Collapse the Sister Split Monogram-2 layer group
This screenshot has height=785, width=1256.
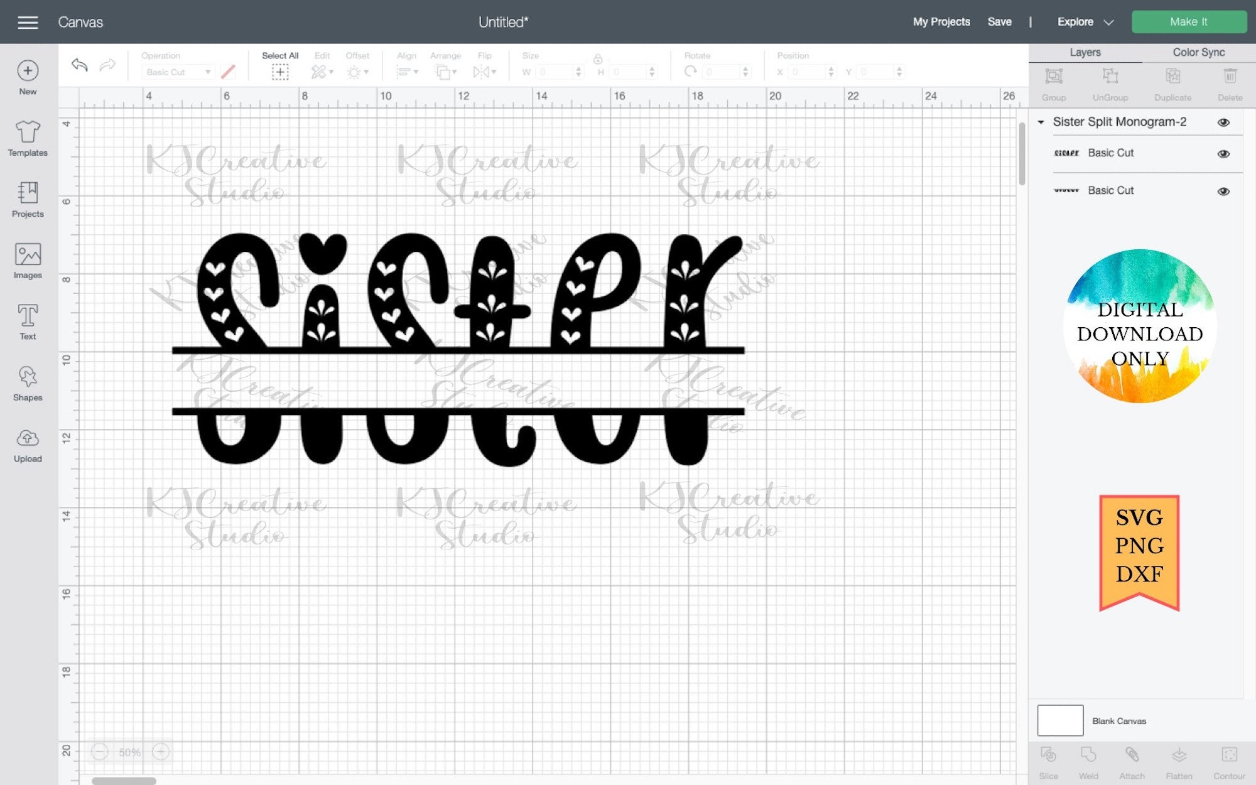[x=1041, y=122]
